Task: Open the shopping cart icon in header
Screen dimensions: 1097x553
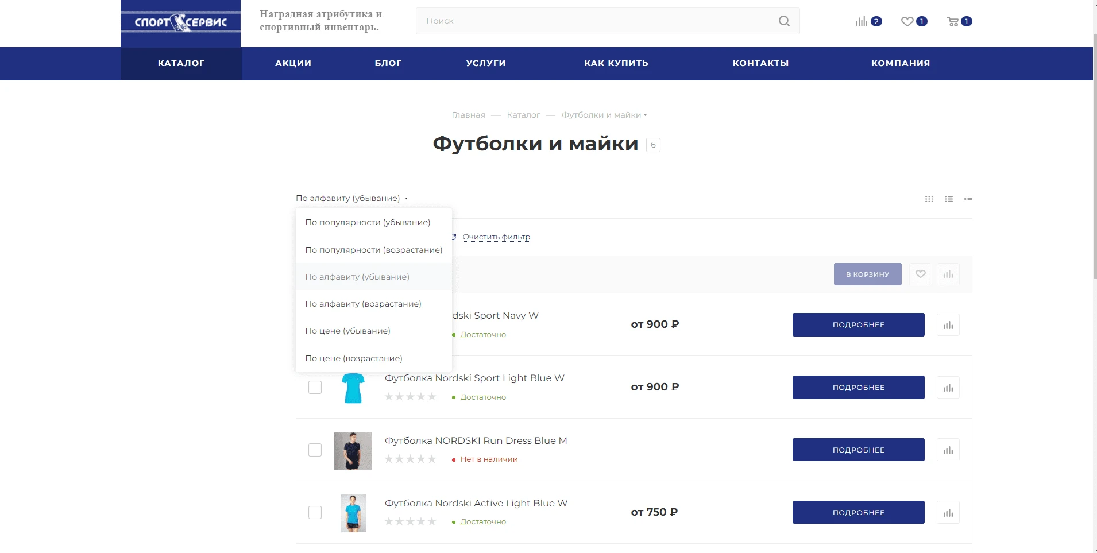Action: [959, 21]
